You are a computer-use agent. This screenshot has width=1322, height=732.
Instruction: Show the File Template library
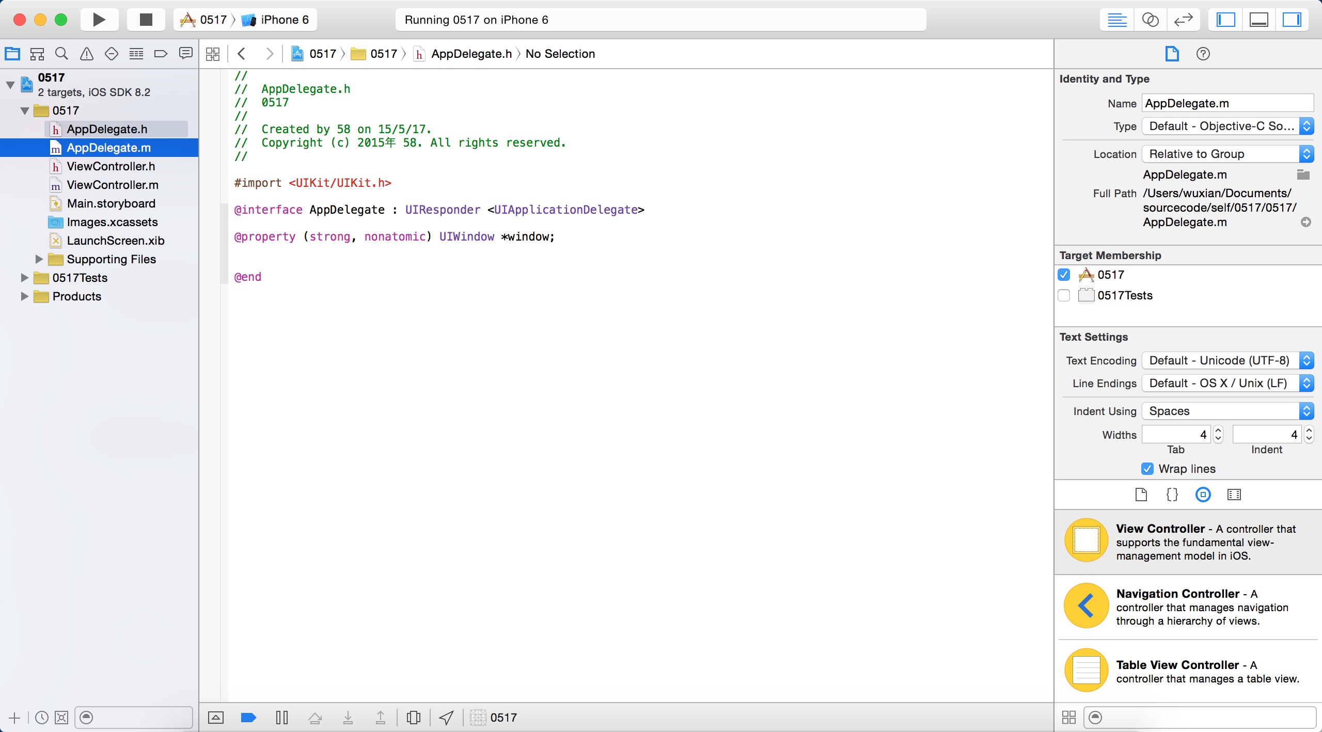[1141, 495]
